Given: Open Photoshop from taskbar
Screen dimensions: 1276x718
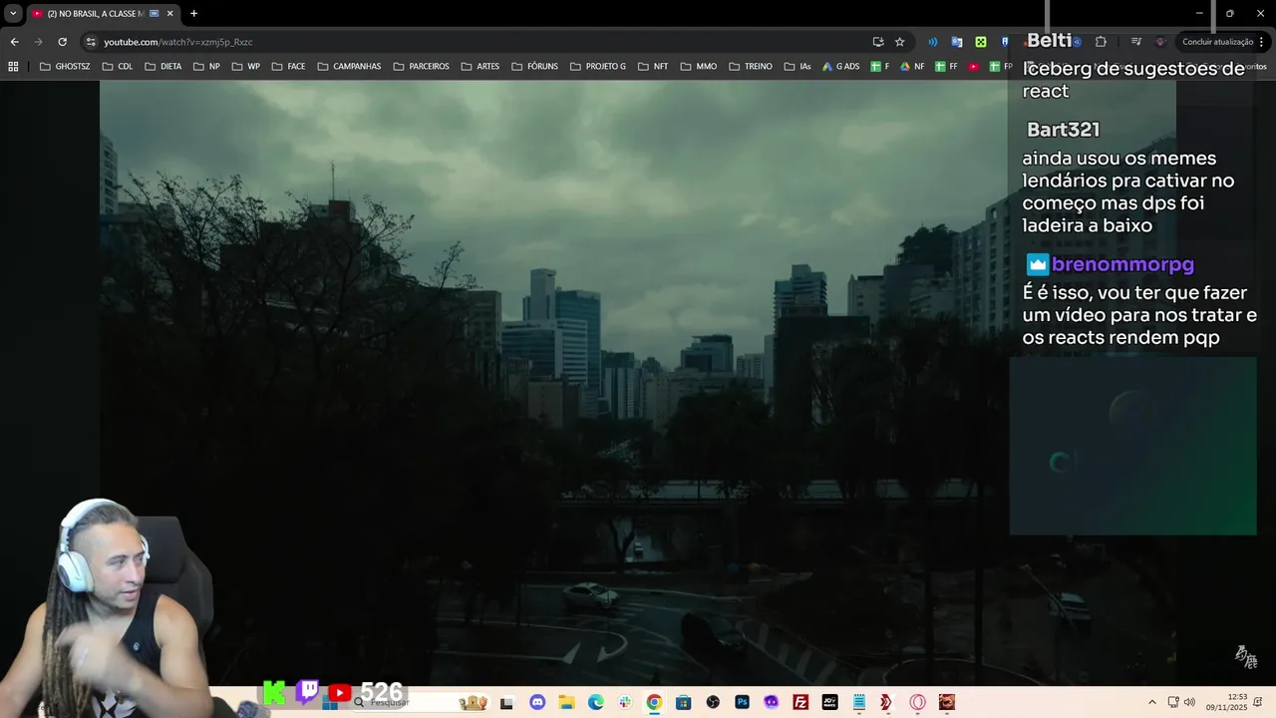Looking at the screenshot, I should click(742, 702).
